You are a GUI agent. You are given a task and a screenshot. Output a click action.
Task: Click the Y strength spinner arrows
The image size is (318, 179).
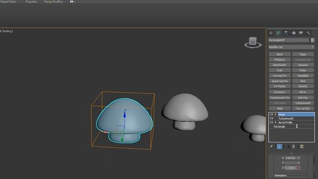click(x=299, y=163)
